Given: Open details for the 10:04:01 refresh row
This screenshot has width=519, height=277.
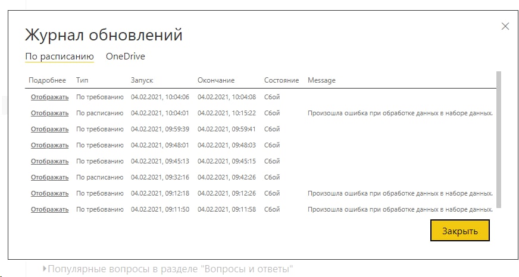Looking at the screenshot, I should click(x=49, y=113).
